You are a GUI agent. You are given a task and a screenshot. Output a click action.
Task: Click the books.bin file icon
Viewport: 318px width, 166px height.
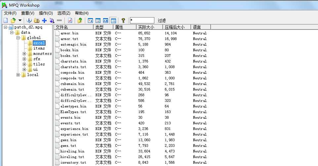click(58, 50)
